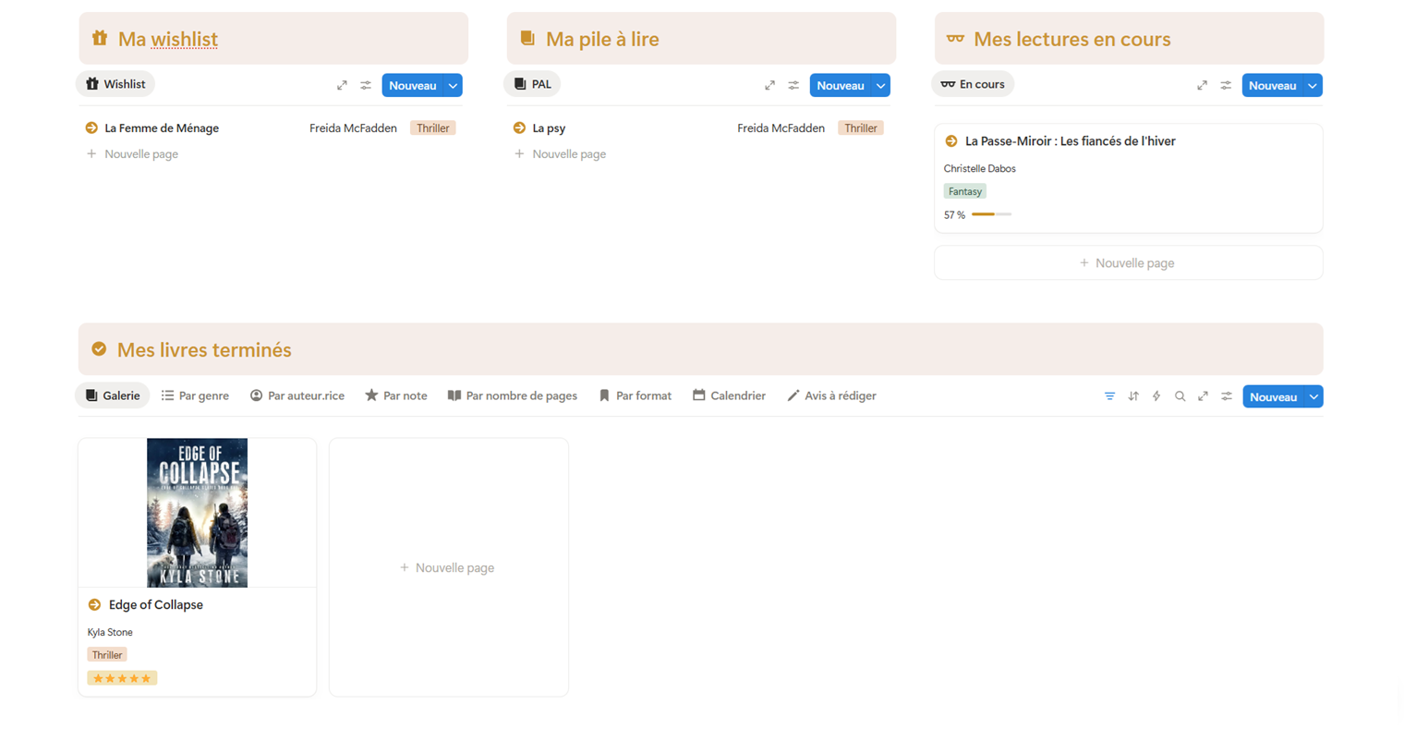Expand Nouveau dropdown in Mes livres terminés
The image size is (1404, 729).
coord(1313,396)
